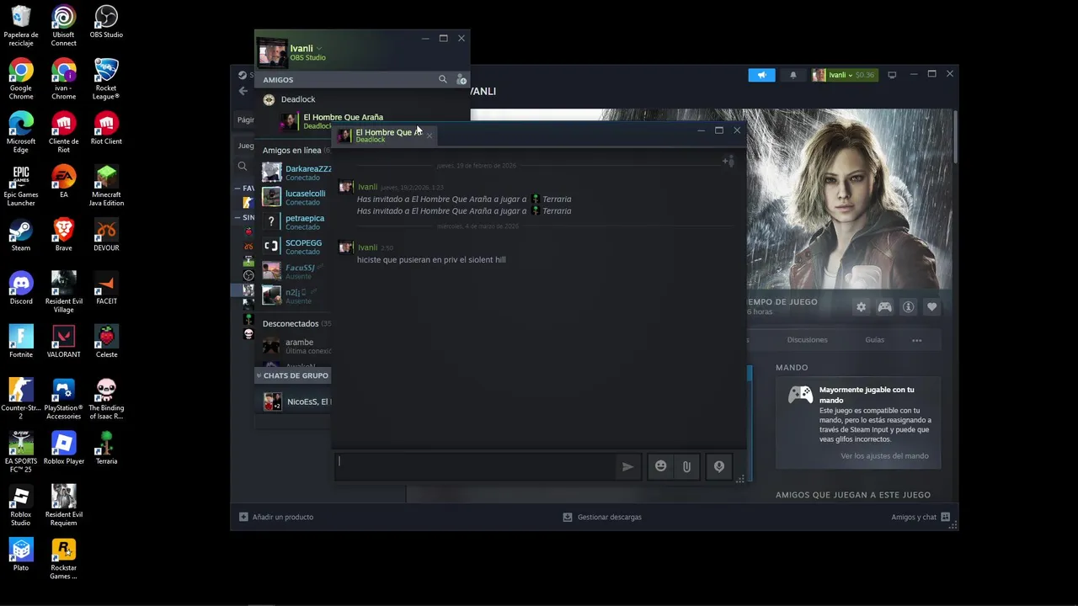The height and width of the screenshot is (606, 1078).
Task: Launch Epic Games Launcher icon
Action: pos(21,185)
